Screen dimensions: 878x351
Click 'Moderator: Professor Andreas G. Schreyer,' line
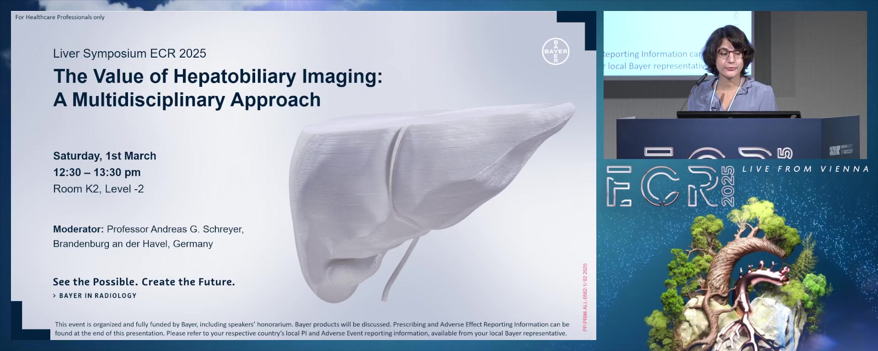149,229
